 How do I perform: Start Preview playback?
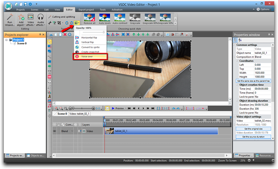tap(118, 108)
